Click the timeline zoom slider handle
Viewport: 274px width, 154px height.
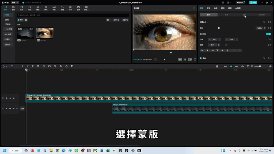pyautogui.click(x=260, y=66)
